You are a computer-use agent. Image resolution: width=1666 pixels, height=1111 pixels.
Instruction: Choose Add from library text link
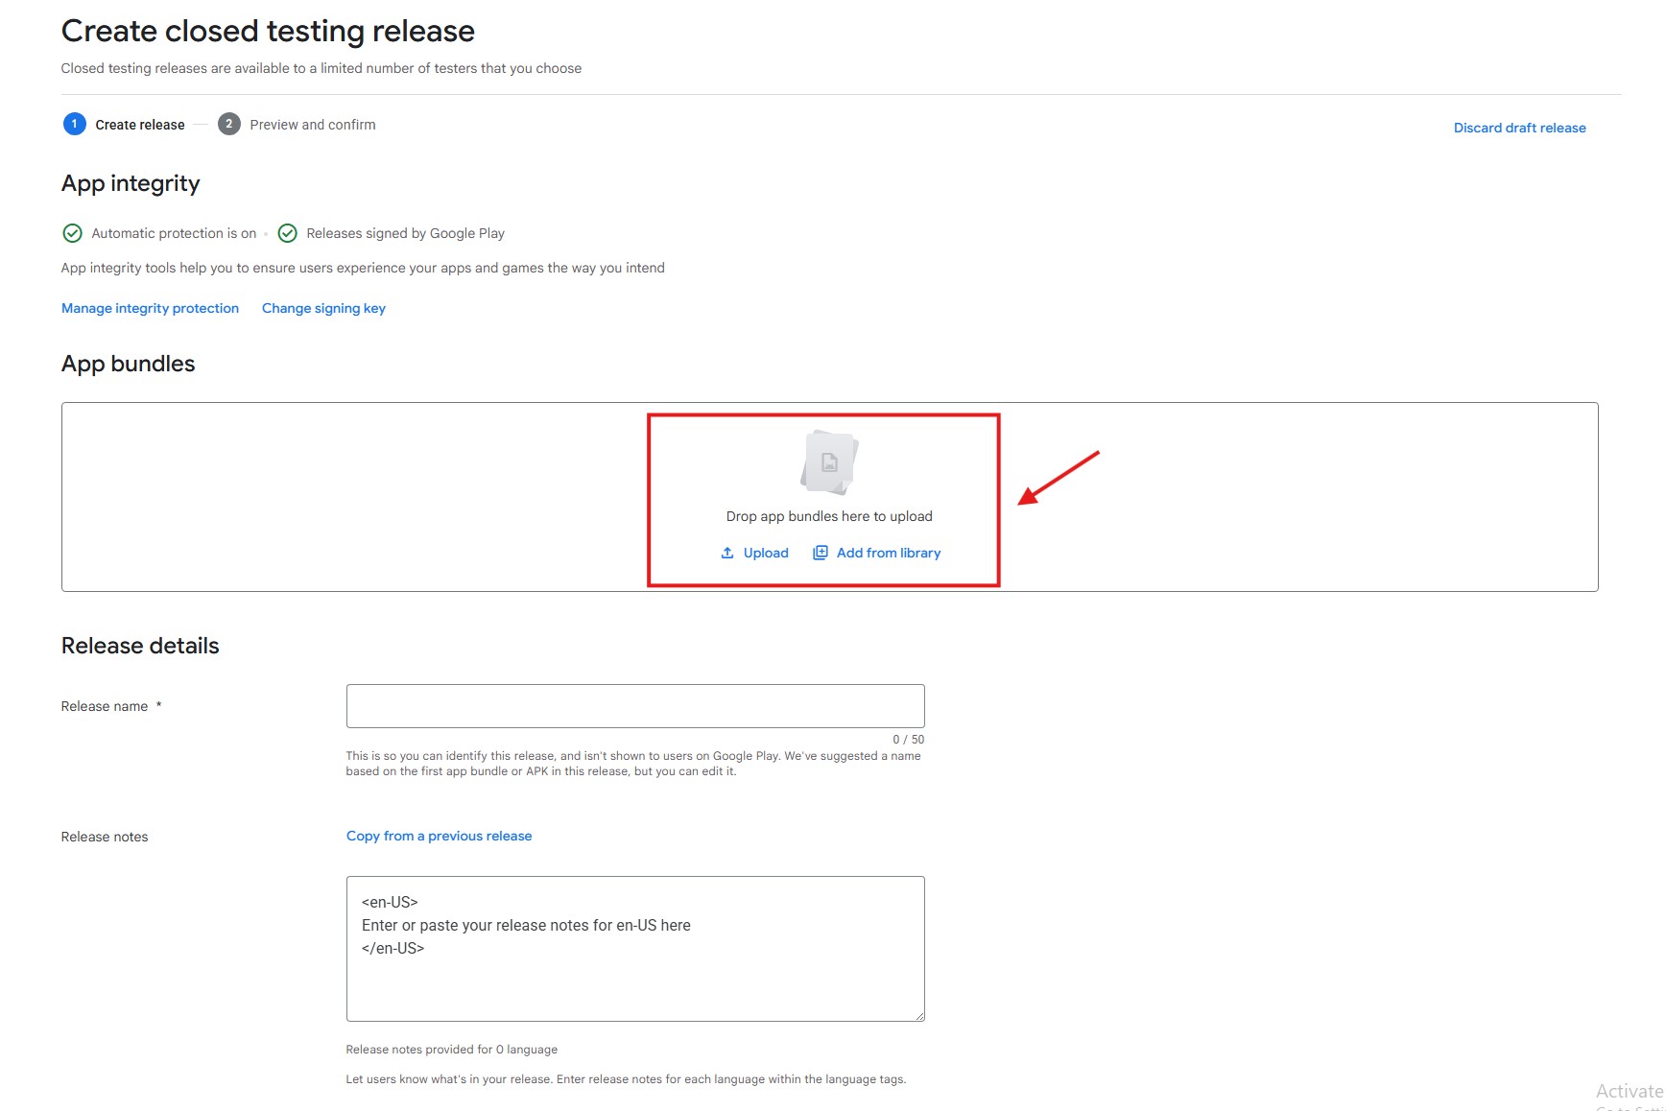click(x=888, y=554)
